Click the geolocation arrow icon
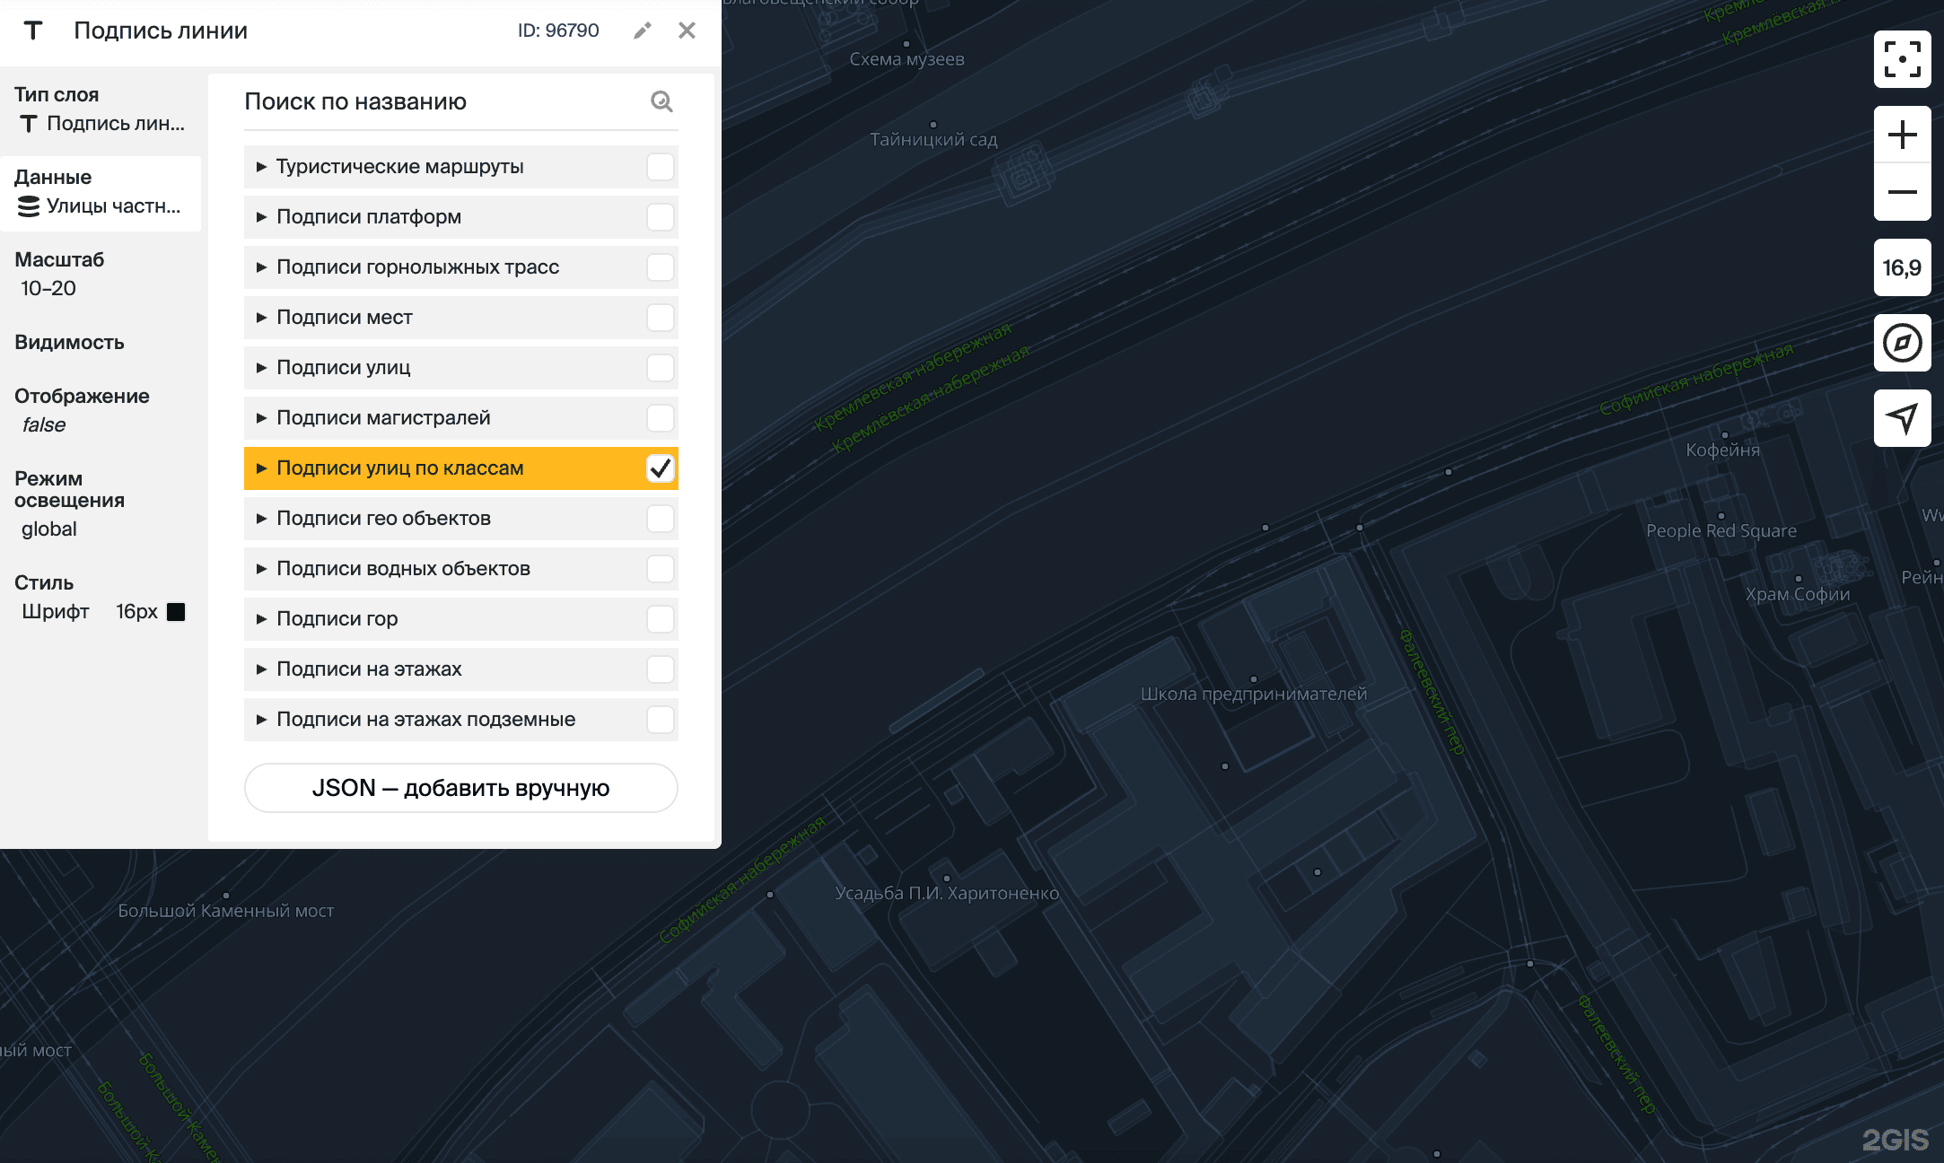Screen dimensions: 1944x1163 click(1902, 417)
